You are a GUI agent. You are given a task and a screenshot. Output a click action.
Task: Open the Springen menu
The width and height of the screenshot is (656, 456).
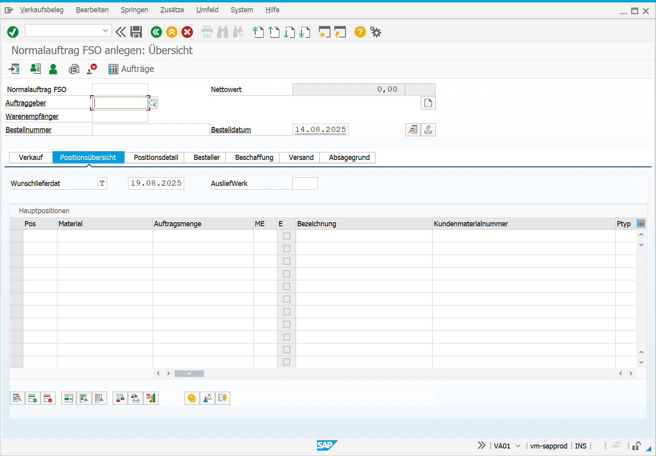(134, 10)
